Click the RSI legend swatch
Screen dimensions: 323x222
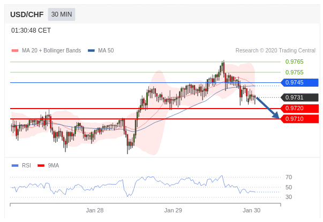point(15,165)
